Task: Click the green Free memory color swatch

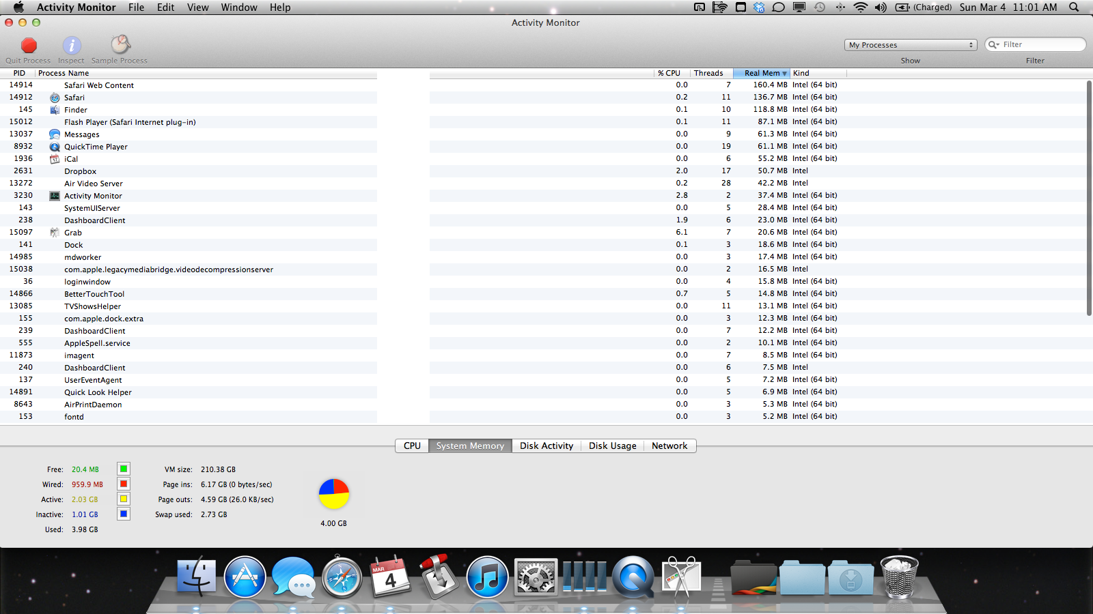Action: 124,469
